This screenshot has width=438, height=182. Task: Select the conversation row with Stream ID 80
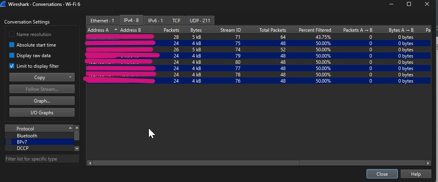(258, 62)
